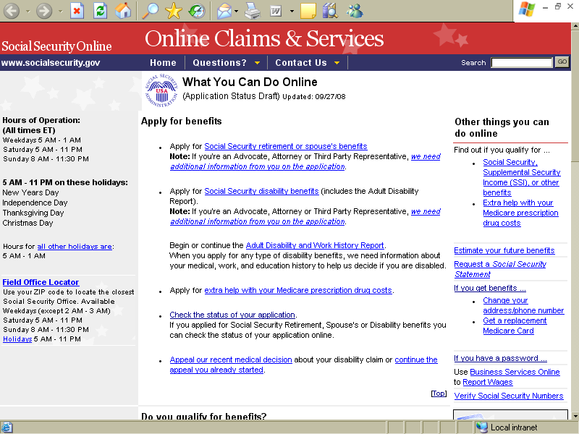Open Search magnifying glass toolbar icon

150,11
